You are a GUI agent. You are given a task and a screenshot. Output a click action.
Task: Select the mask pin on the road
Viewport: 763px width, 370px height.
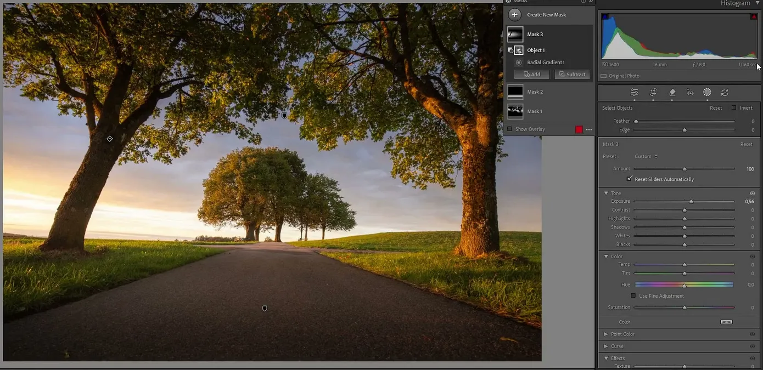[x=265, y=309]
